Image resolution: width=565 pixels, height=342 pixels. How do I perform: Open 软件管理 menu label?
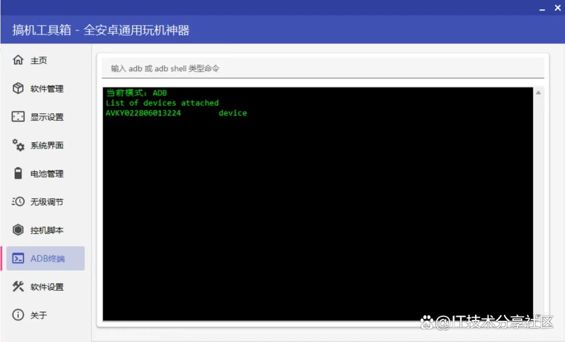click(x=47, y=89)
